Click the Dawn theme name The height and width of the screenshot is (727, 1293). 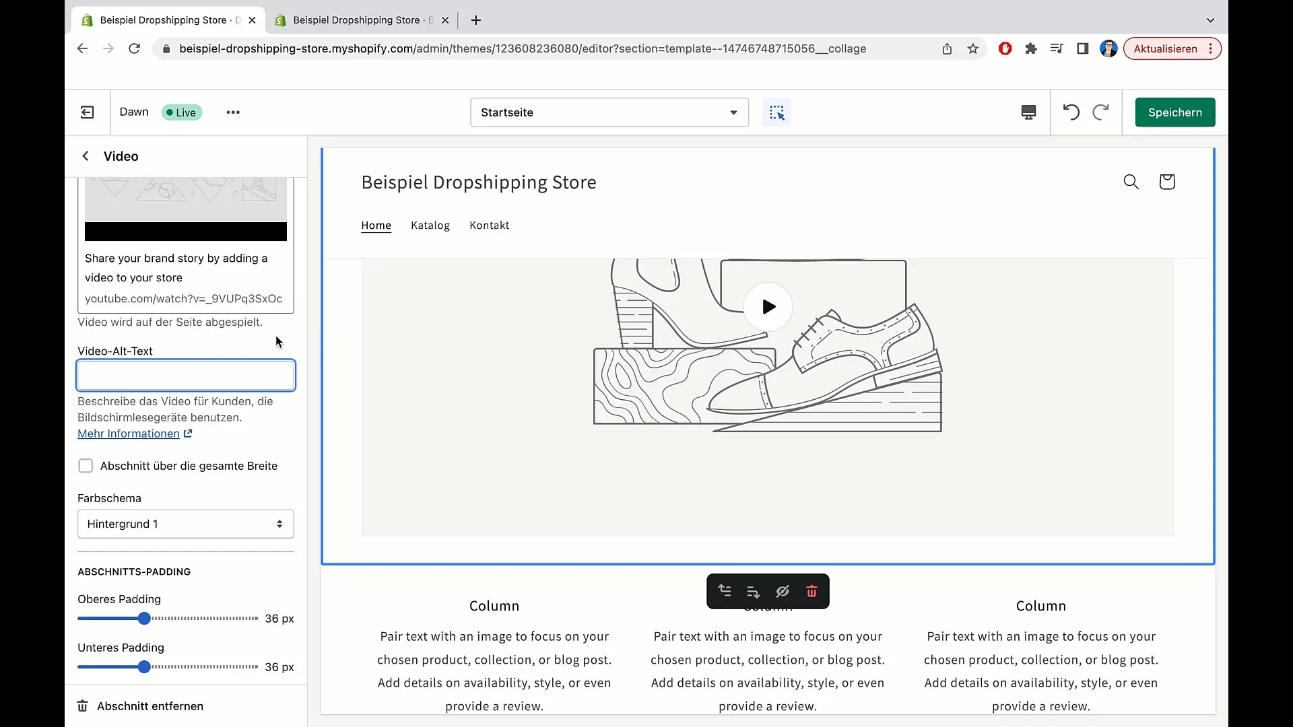[x=134, y=112]
